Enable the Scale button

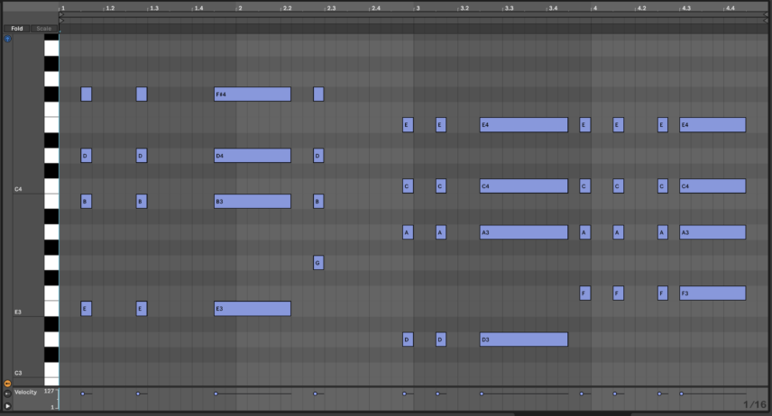(44, 29)
